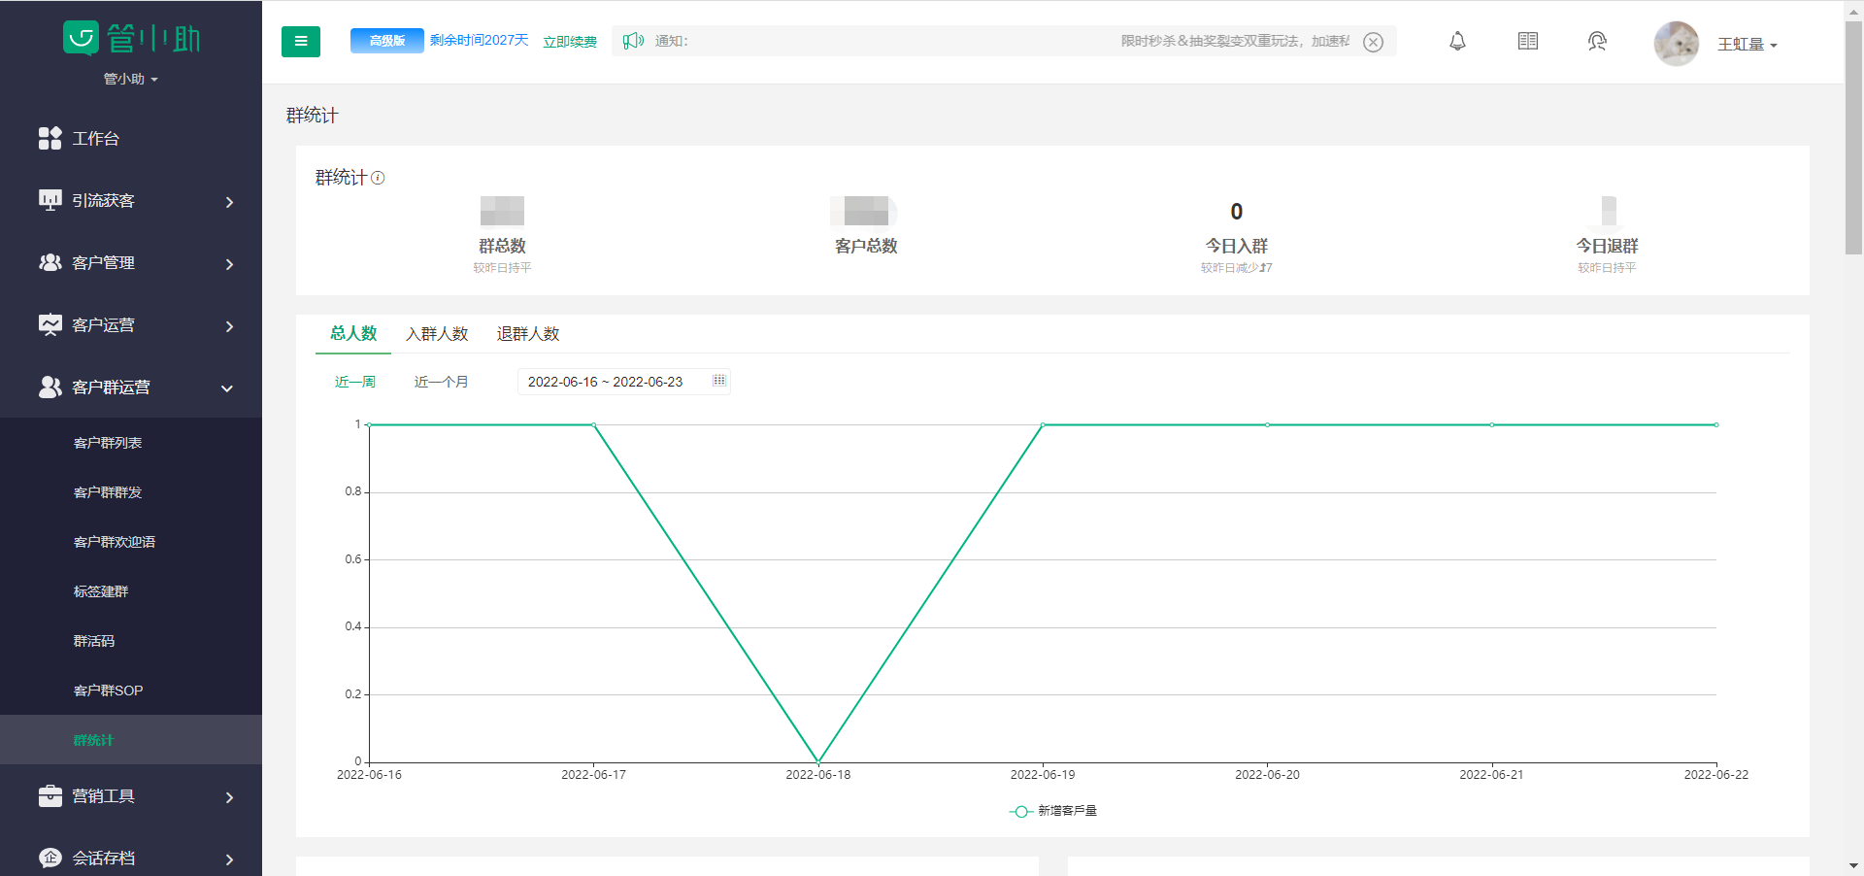Screen dimensions: 1864x876
Task: Select the 近一个月 range
Action: [442, 382]
